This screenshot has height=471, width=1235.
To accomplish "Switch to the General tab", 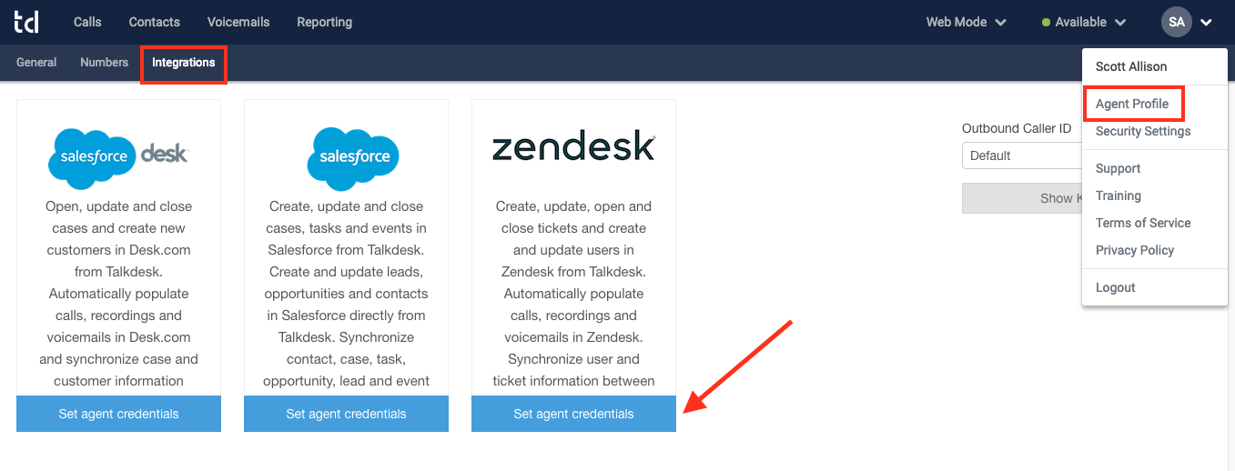I will (x=36, y=63).
